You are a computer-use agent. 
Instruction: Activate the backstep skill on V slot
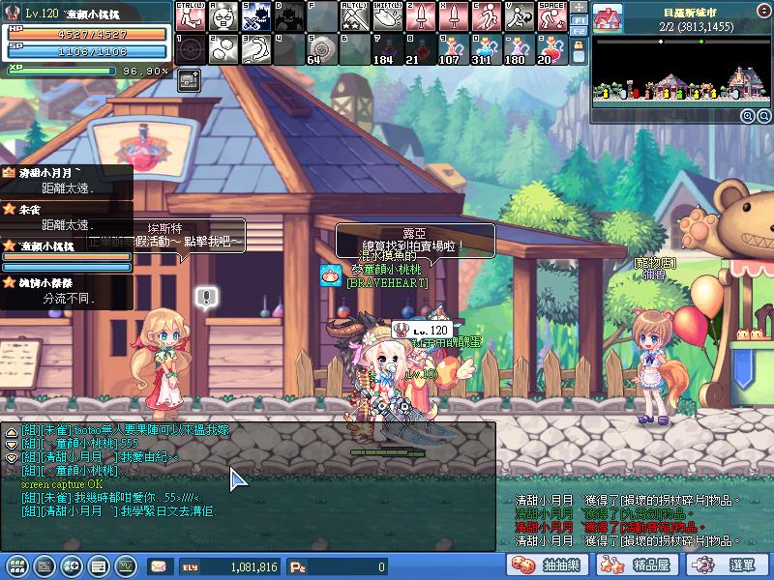click(x=520, y=16)
